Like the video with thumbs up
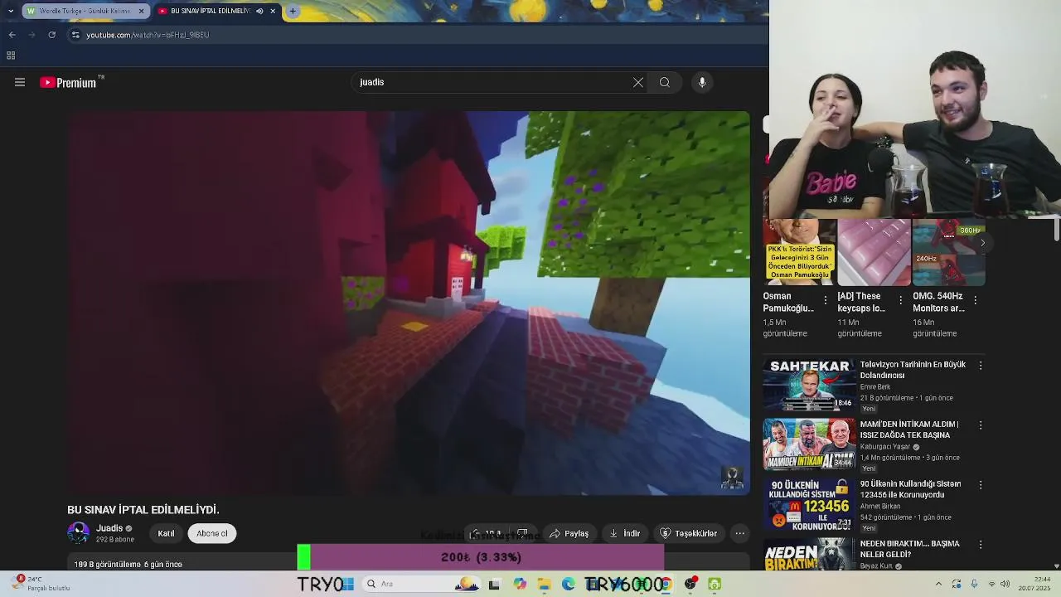1061x597 pixels. 485,533
